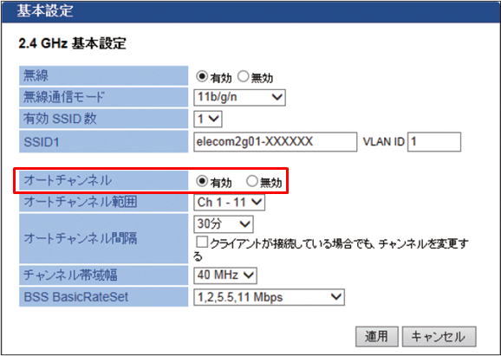Open the オートチャンネル間隔 30分 dropdown
Viewport: 501px width, 356px height.
click(224, 224)
